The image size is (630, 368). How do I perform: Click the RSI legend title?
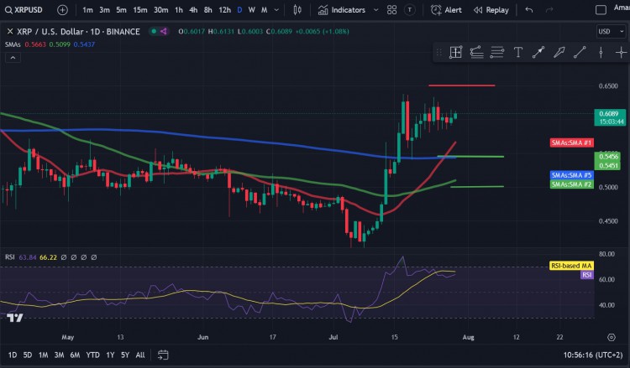click(x=9, y=257)
